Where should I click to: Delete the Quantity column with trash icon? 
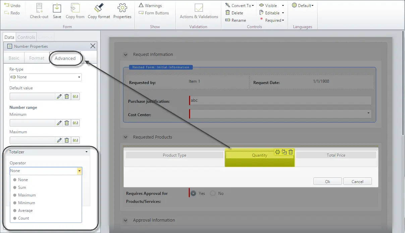point(291,152)
